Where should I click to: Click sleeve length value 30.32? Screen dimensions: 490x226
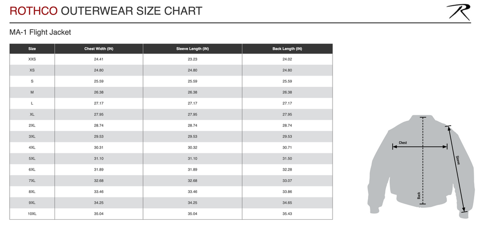click(x=192, y=148)
